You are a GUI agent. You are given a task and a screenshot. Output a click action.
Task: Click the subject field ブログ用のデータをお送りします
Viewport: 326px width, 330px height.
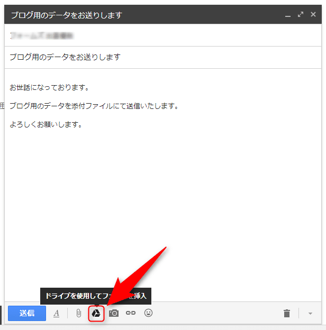(163, 57)
